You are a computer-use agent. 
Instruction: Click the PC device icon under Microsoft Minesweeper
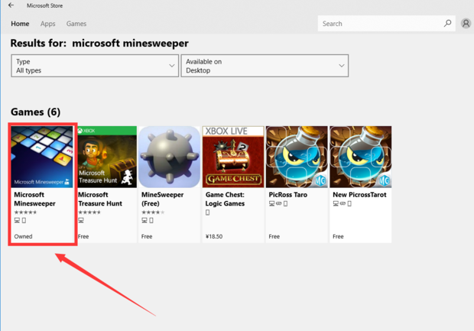click(18, 220)
